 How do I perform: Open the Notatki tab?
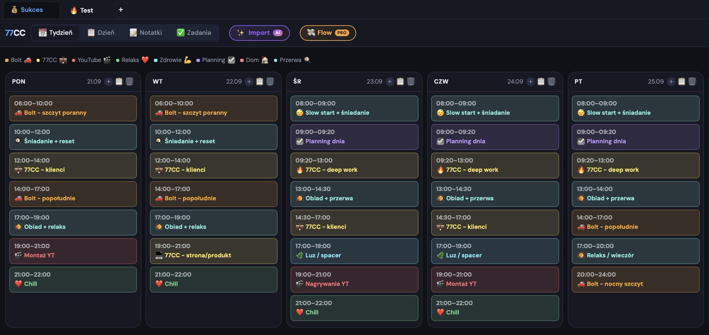click(x=146, y=33)
